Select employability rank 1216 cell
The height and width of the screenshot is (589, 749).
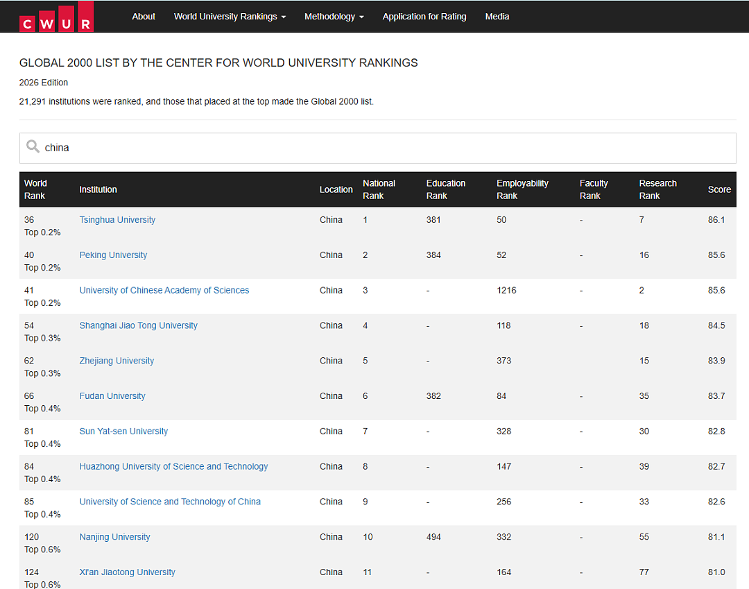click(506, 291)
